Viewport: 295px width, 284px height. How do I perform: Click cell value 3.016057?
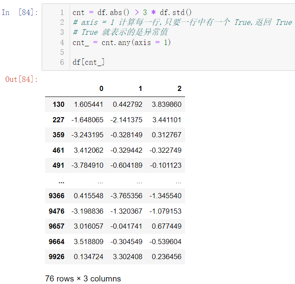(x=88, y=226)
